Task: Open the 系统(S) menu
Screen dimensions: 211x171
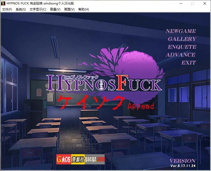Action: [21, 9]
